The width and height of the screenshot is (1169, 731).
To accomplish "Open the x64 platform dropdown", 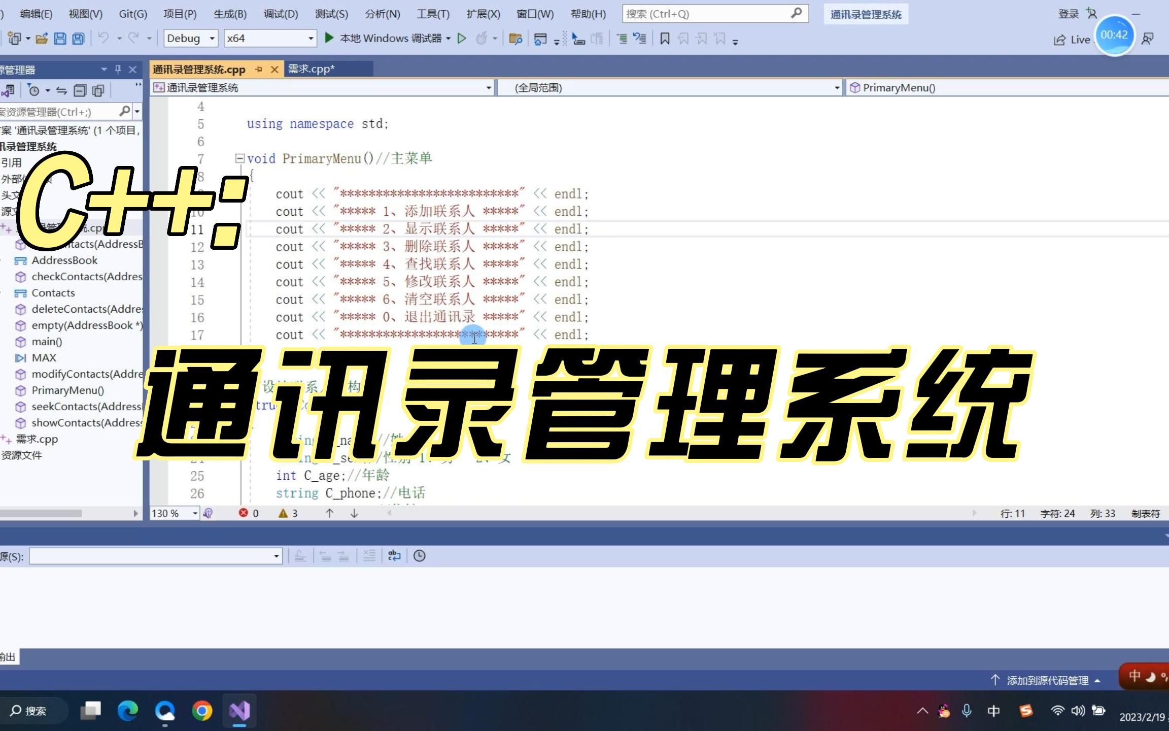I will pos(311,38).
